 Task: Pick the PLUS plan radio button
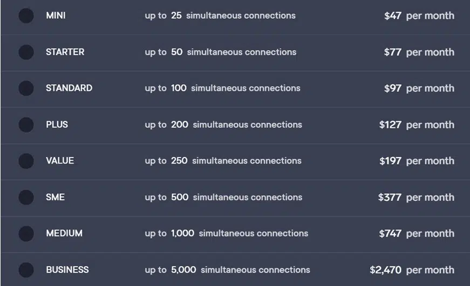point(26,125)
